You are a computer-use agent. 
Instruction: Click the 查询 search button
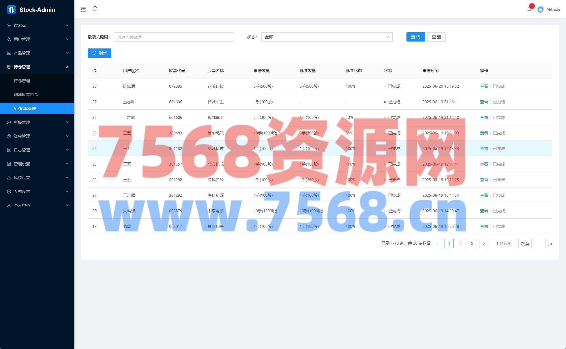[x=415, y=37]
